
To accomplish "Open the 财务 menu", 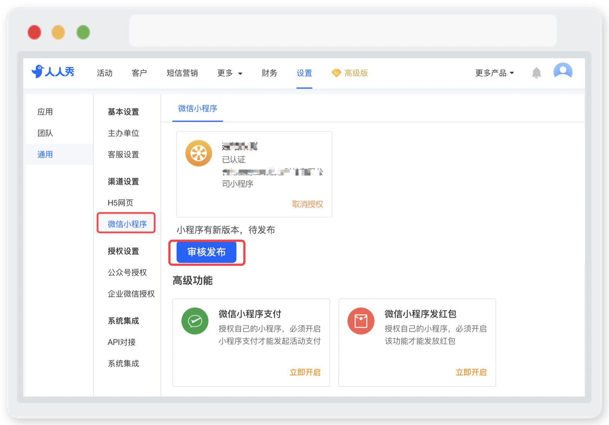I will (269, 73).
